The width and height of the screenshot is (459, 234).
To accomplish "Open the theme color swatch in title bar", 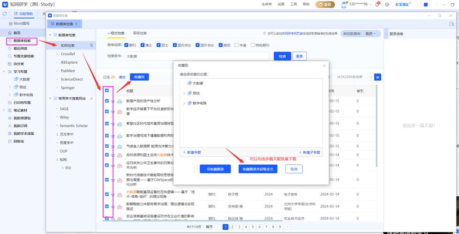I will click(x=426, y=4).
